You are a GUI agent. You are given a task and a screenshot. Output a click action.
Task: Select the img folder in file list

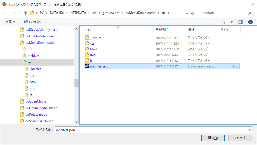coord(93,55)
